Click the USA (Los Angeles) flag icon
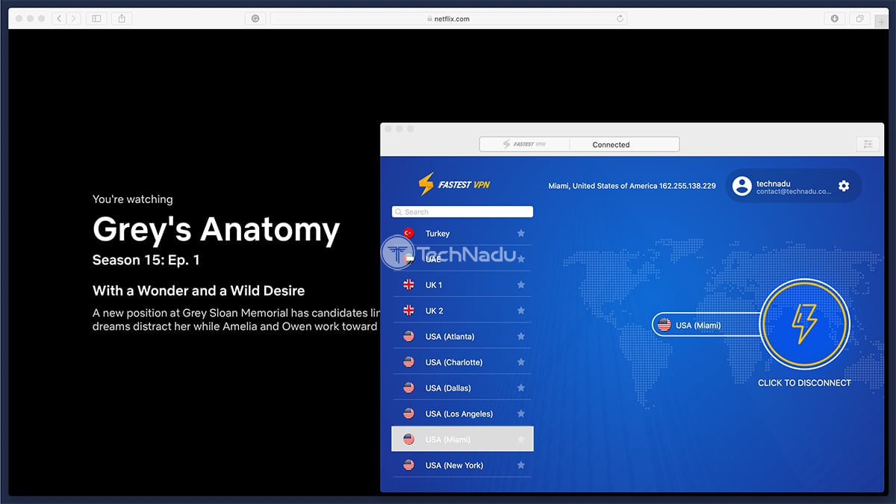Viewport: 896px width, 504px height. coord(408,414)
